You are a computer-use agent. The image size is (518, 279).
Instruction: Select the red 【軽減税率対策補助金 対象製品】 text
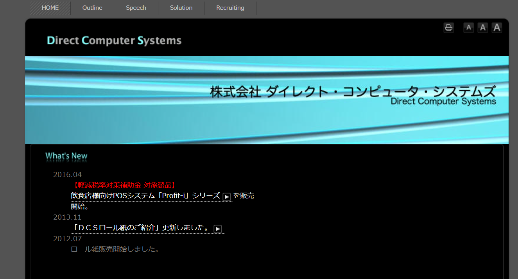coord(124,185)
